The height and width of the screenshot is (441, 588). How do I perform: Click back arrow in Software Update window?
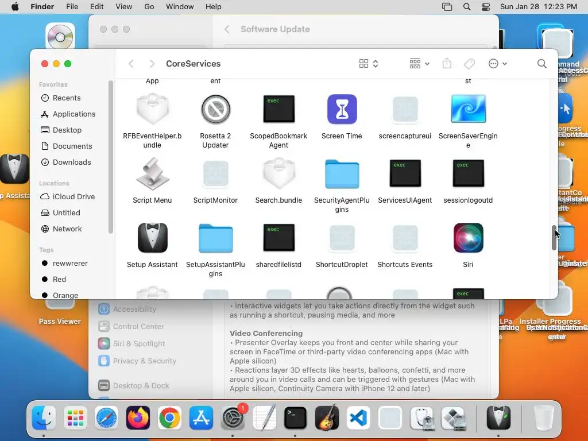click(x=227, y=29)
